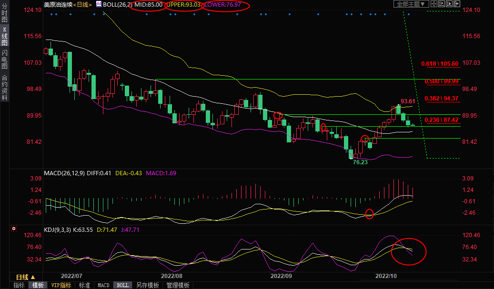Select the VIP指标 tab
The width and height of the screenshot is (494, 289).
61,285
